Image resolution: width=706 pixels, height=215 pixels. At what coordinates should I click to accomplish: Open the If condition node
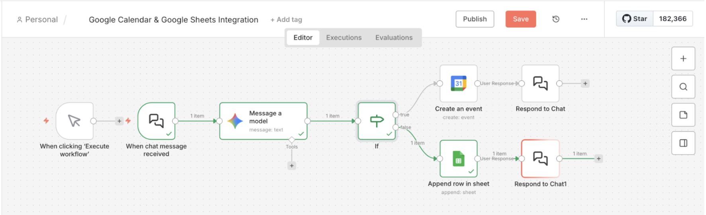click(377, 121)
